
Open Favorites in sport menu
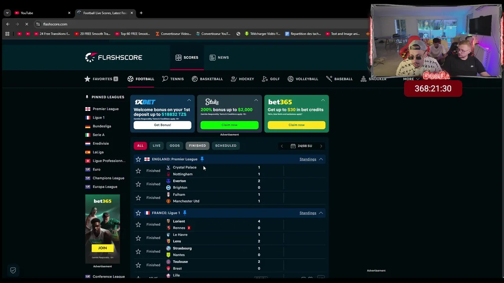coord(101,79)
